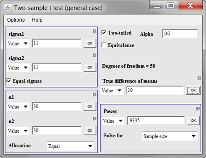Screen dimensions: 206x158
Task: Expand the Allocation dropdown showing Equal
Action: pos(71,146)
